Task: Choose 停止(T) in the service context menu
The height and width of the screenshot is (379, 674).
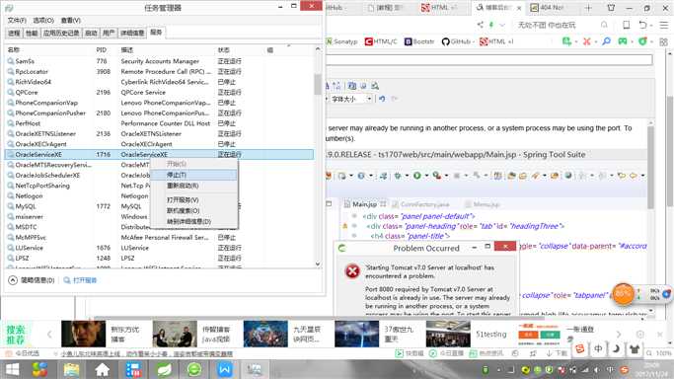Action: 193,175
